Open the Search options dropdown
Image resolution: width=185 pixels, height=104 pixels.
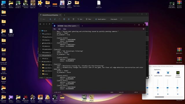click(x=101, y=19)
